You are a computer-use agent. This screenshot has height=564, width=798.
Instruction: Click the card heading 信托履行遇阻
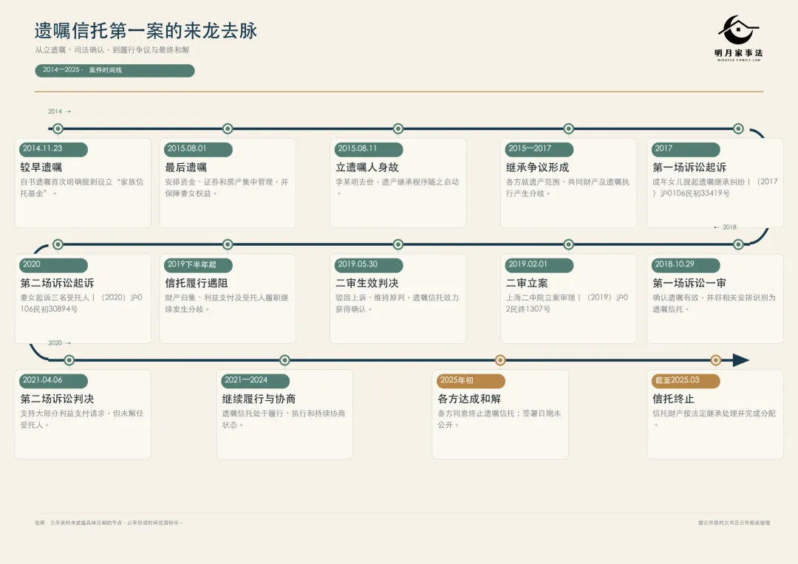tap(197, 283)
